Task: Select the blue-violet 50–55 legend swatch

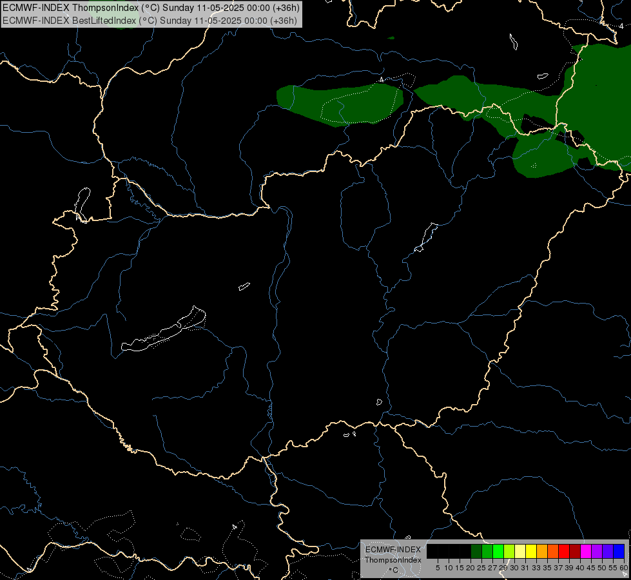Action: click(608, 551)
